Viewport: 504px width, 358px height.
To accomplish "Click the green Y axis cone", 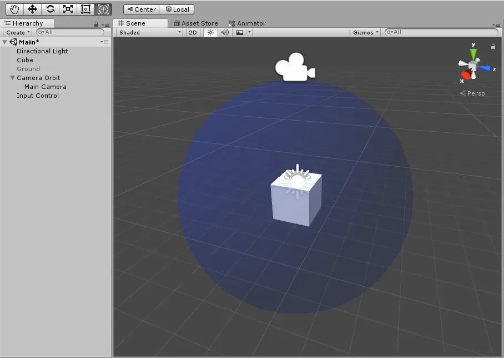I will tap(473, 54).
